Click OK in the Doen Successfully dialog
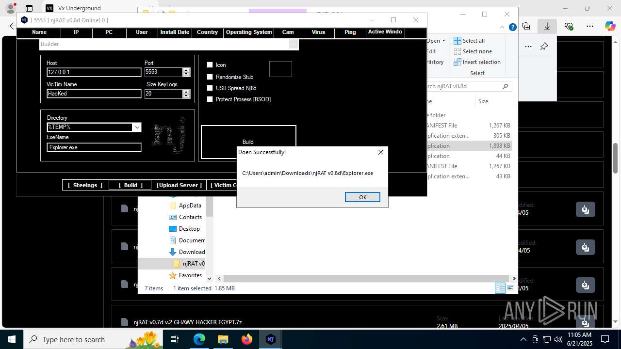 click(x=362, y=197)
